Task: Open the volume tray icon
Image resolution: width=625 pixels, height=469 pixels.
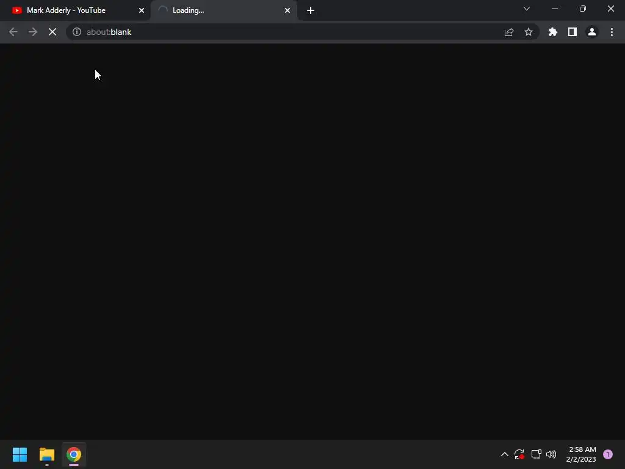Action: (x=551, y=454)
